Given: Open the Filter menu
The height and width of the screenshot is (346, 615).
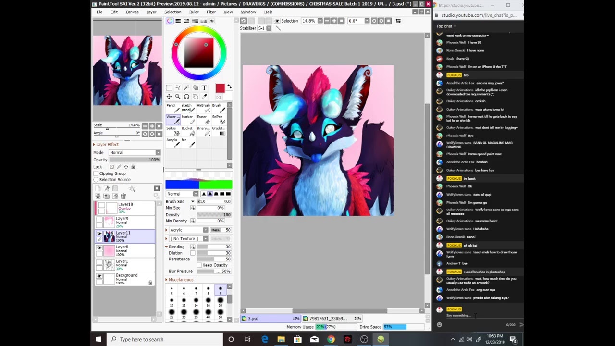Looking at the screenshot, I should click(211, 12).
